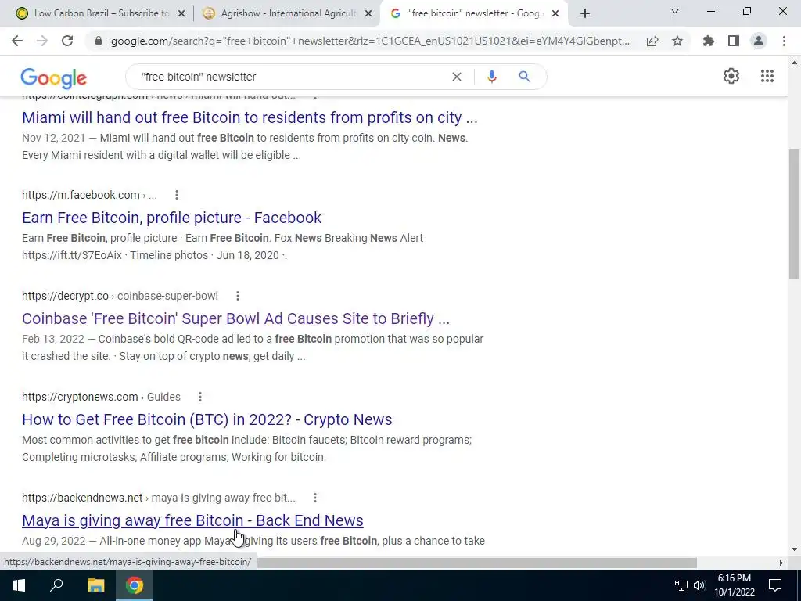Clear the Google search box
The image size is (801, 601).
(457, 77)
